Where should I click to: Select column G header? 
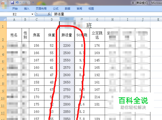click(x=97, y=19)
